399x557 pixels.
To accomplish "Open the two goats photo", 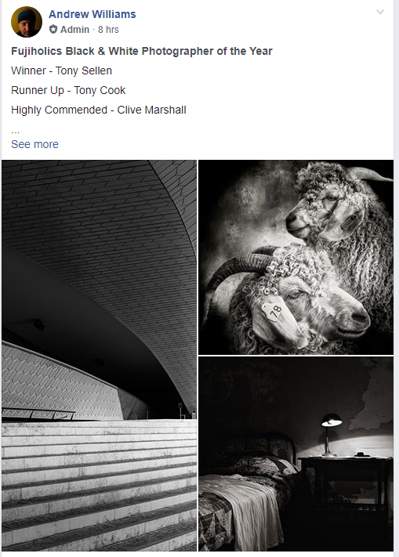I will pos(296,257).
